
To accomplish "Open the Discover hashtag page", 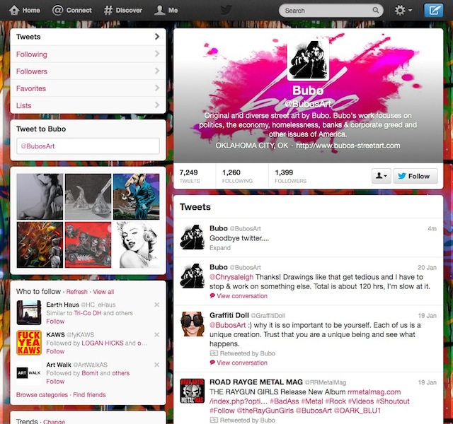I will pyautogui.click(x=123, y=11).
